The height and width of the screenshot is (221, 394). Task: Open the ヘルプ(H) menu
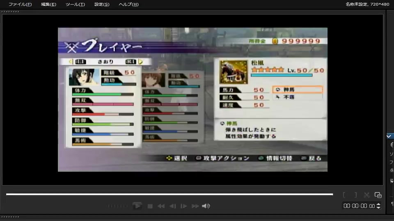[x=128, y=4]
